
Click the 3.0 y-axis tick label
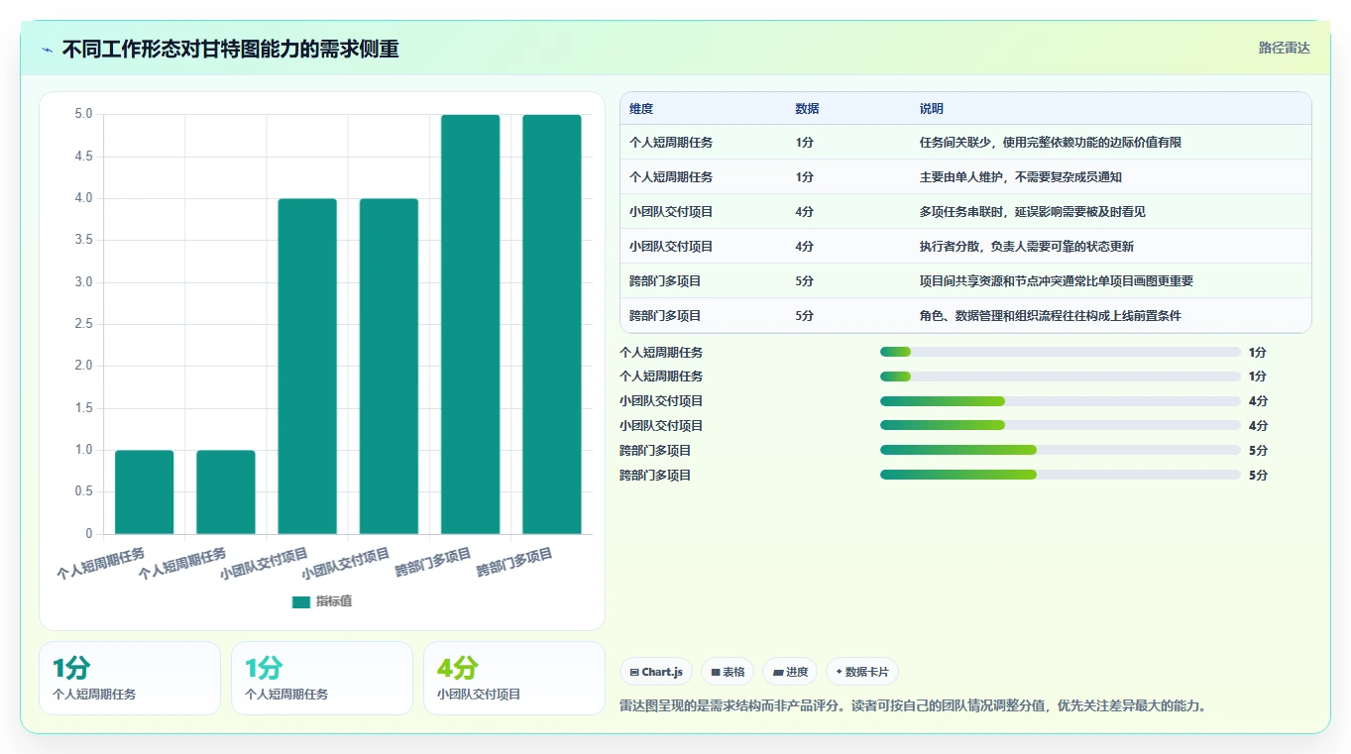coord(83,282)
